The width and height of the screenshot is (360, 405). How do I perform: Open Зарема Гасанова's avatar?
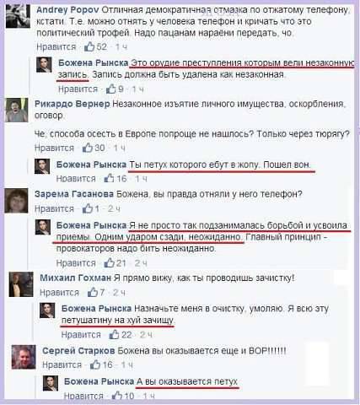coord(16,201)
